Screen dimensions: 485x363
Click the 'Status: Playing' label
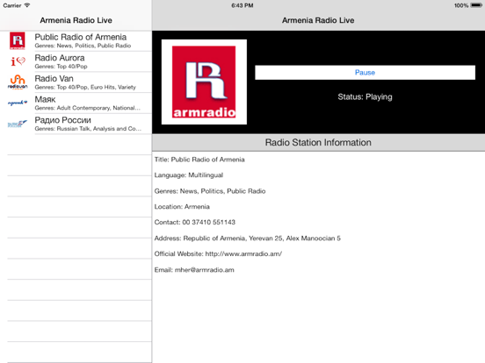pos(365,97)
